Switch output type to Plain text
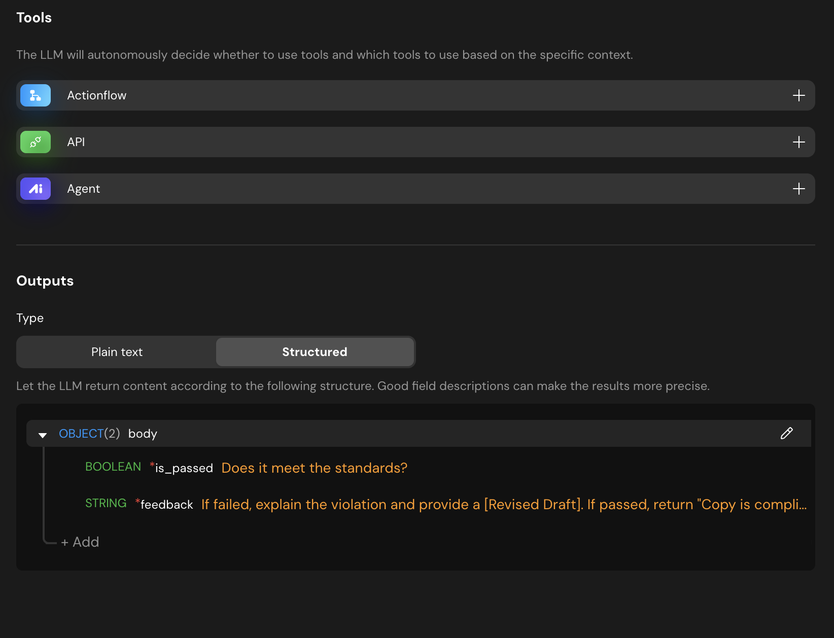Screen dimensions: 834x638 117,352
